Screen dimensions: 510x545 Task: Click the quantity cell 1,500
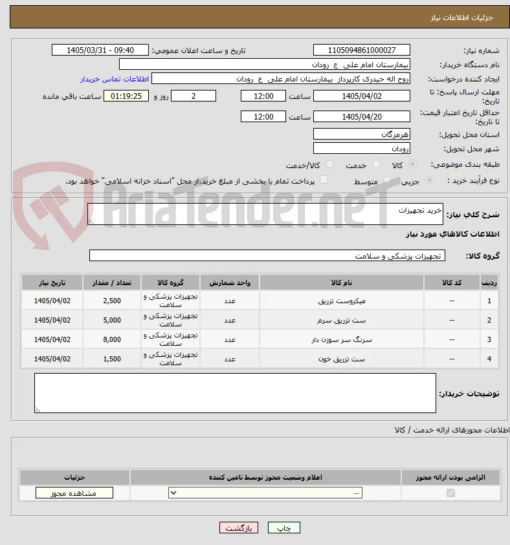click(x=112, y=359)
